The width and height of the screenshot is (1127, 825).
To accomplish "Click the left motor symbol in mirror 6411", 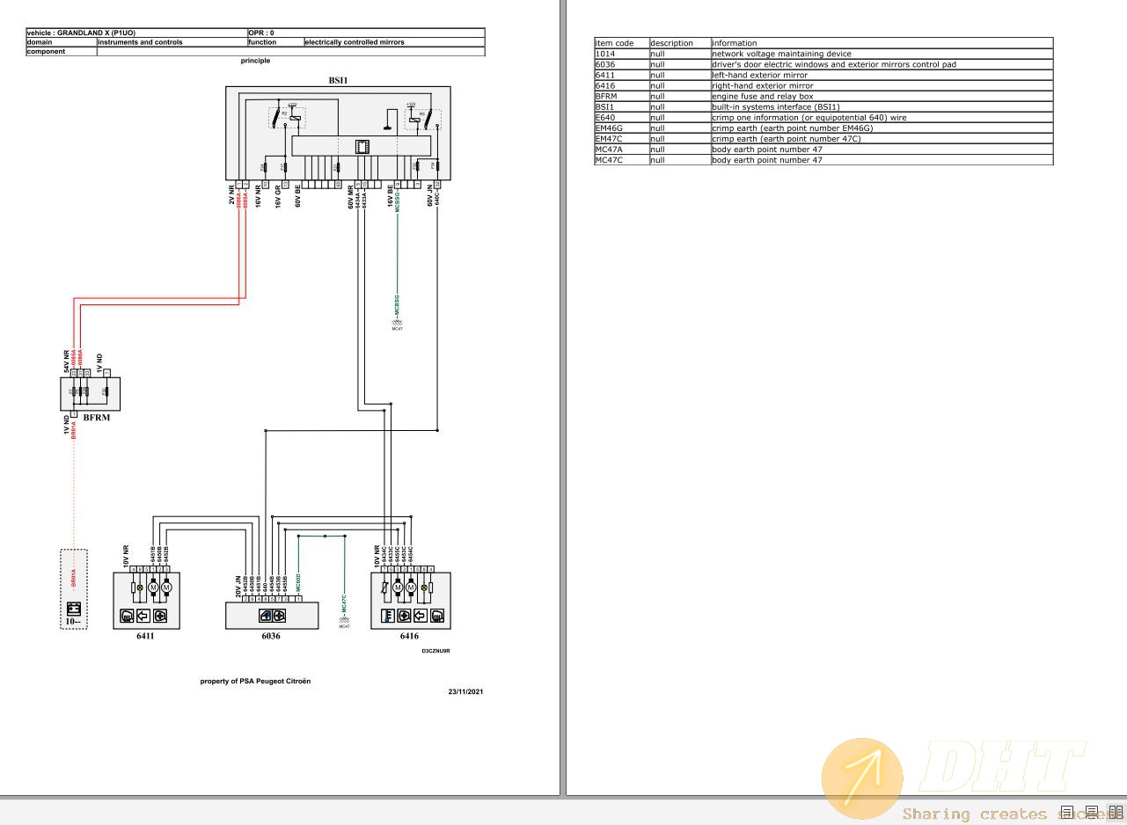I will [x=152, y=587].
